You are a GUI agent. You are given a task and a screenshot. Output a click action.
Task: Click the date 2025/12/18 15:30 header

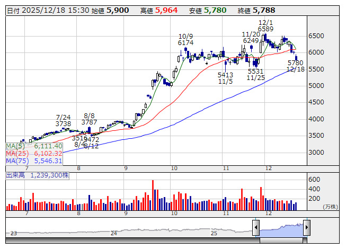point(48,11)
